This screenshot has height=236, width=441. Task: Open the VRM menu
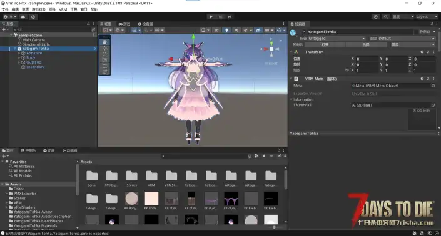coord(63,9)
